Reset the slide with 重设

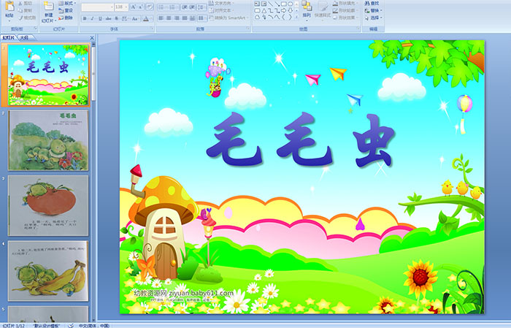[x=66, y=10]
